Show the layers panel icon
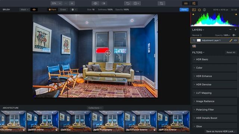This screenshot has width=239, height=134. (199, 10)
